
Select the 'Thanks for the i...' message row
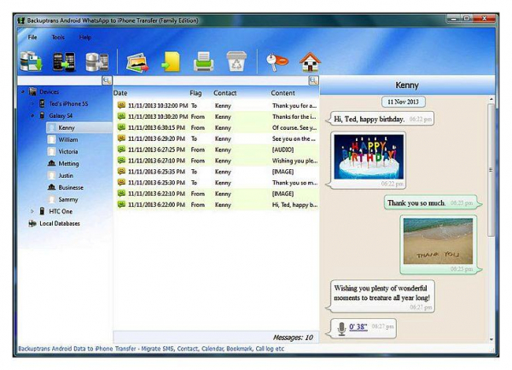(216, 116)
